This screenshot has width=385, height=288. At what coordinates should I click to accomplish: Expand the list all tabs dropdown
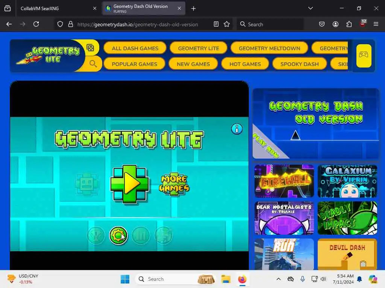tap(310, 8)
